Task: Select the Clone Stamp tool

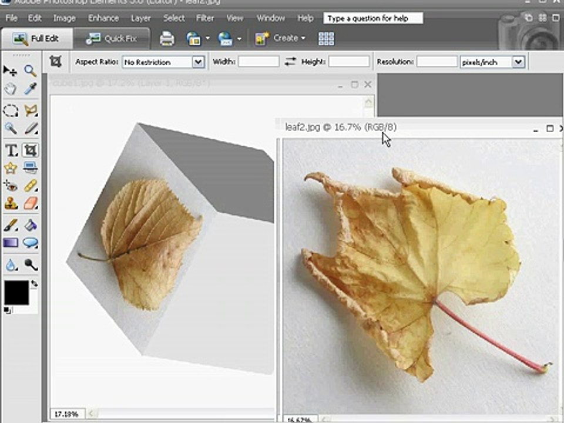Action: point(11,203)
